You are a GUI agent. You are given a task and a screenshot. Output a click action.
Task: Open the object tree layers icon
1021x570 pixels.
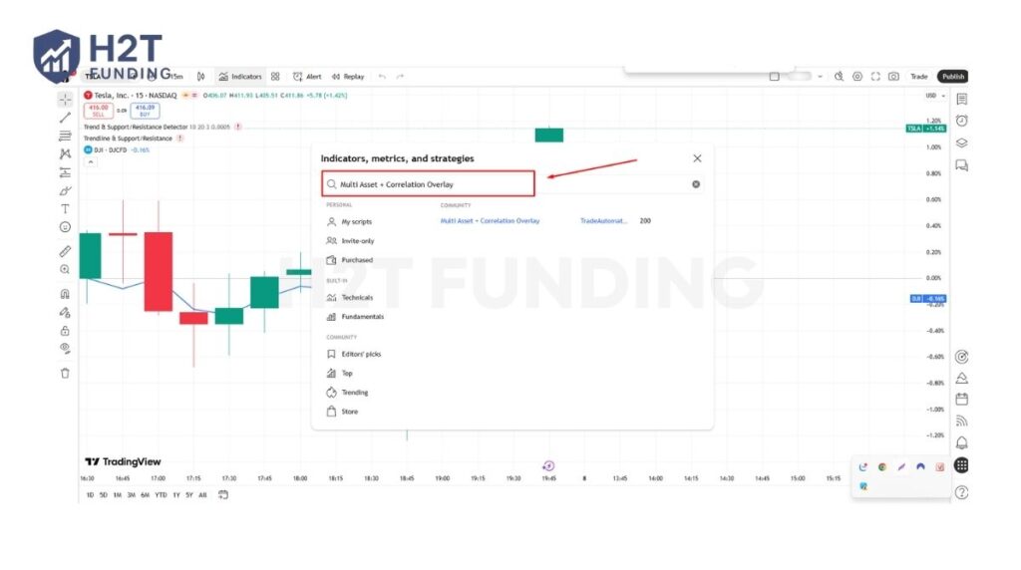(x=962, y=143)
